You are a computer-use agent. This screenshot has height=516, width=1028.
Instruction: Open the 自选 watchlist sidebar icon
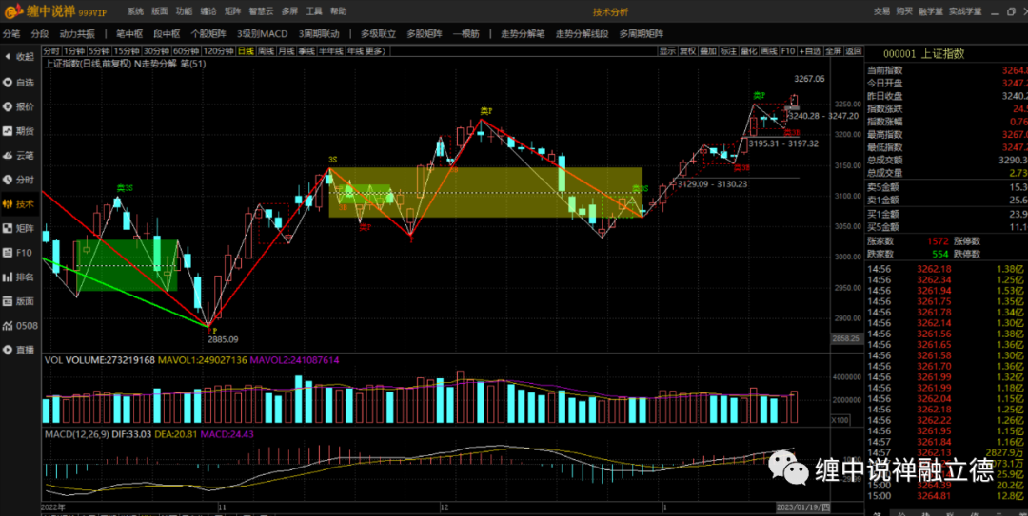point(18,83)
